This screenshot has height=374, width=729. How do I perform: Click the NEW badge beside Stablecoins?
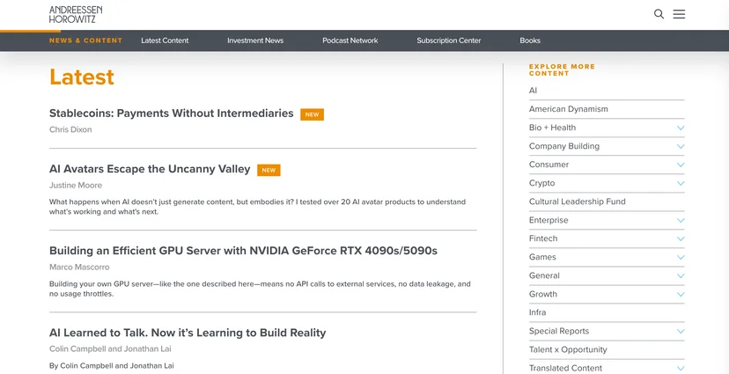click(x=312, y=114)
